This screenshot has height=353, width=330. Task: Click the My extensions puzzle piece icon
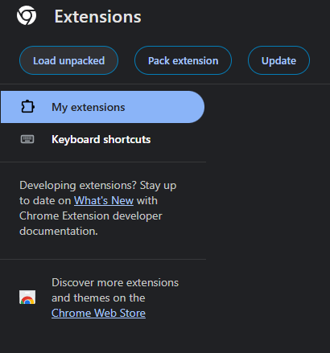27,107
